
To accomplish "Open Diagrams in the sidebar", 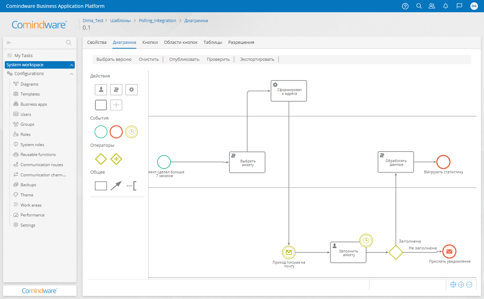I will pos(29,84).
